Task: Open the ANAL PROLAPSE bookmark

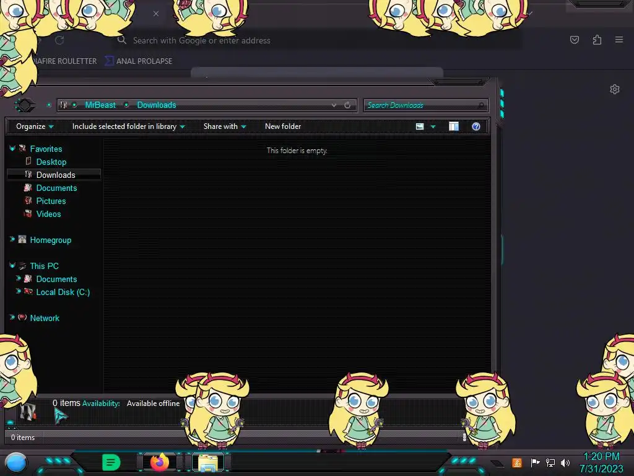Action: tap(139, 61)
